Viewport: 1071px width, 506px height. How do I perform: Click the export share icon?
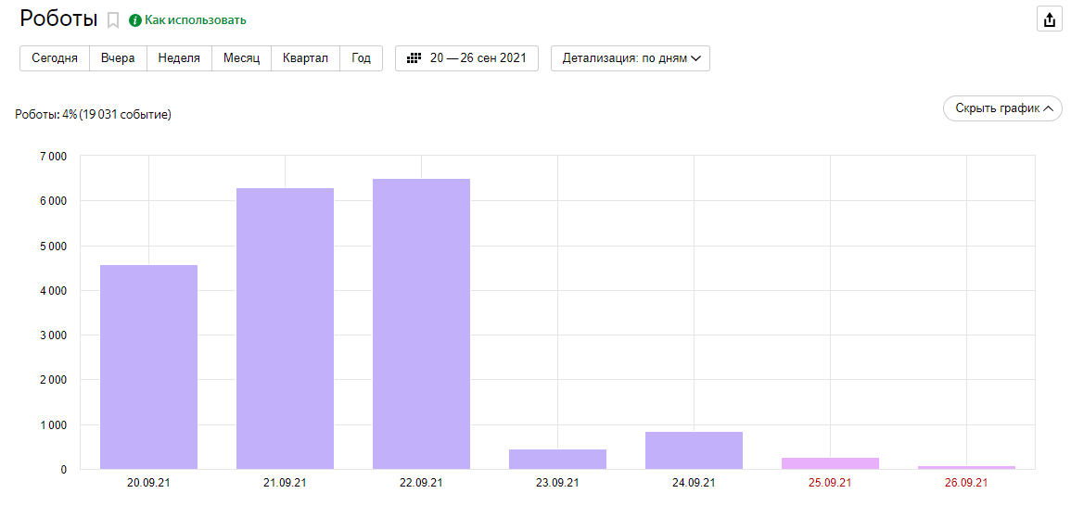tap(1049, 19)
